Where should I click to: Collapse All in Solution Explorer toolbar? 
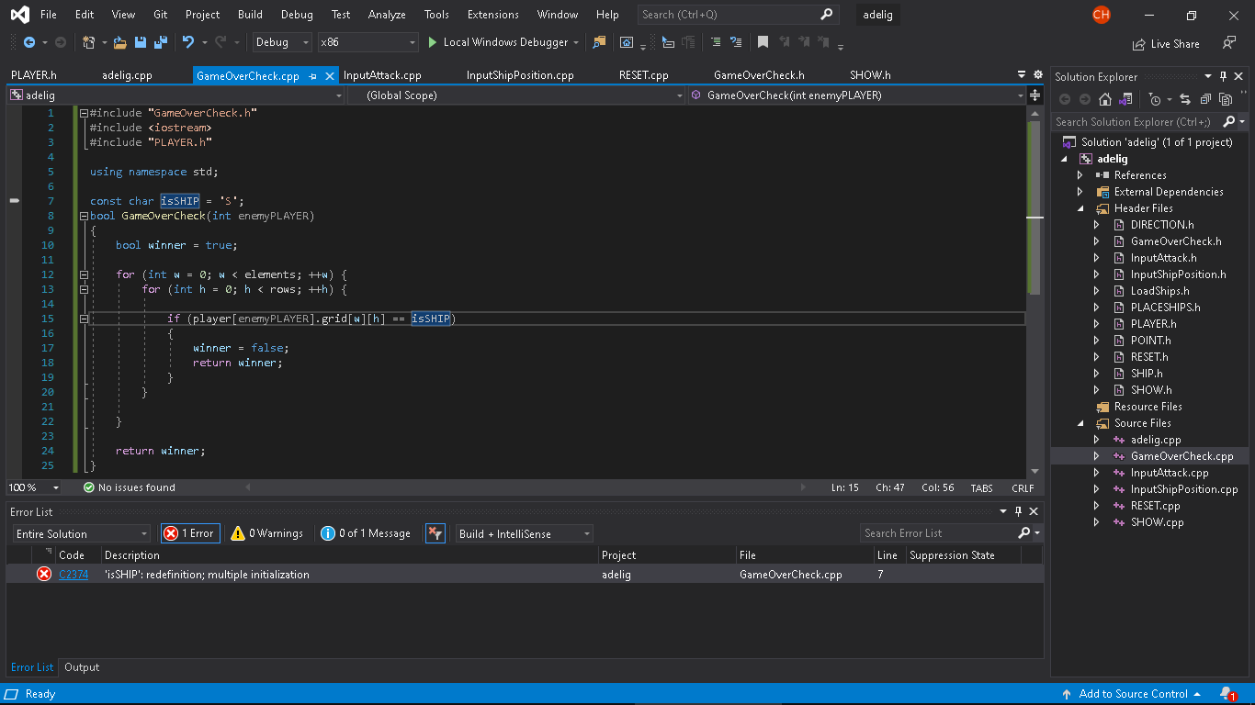point(1205,99)
